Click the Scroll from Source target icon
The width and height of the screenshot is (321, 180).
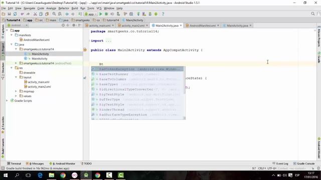click(x=63, y=25)
